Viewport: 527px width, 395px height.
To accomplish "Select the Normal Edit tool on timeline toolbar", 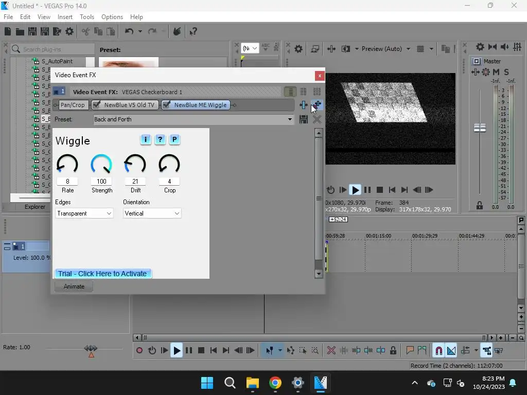I will click(270, 351).
